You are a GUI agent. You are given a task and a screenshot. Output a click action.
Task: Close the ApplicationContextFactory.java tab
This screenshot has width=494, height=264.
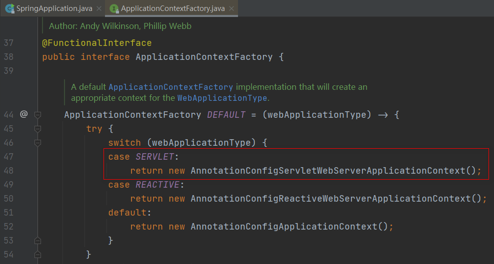[x=231, y=9]
